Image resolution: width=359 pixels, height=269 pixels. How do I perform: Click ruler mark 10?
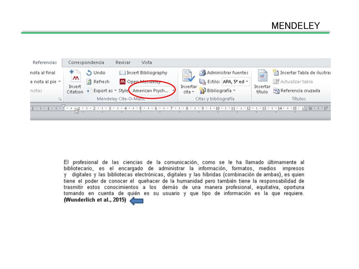pyautogui.click(x=217, y=109)
